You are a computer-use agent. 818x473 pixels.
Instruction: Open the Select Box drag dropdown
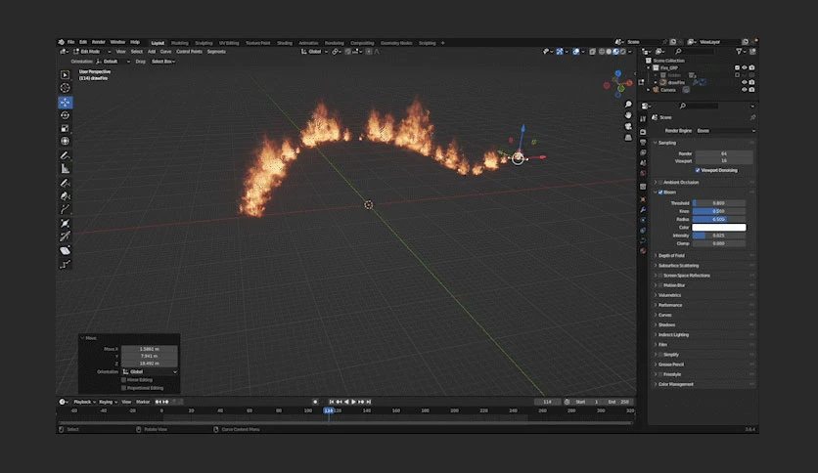(x=162, y=62)
